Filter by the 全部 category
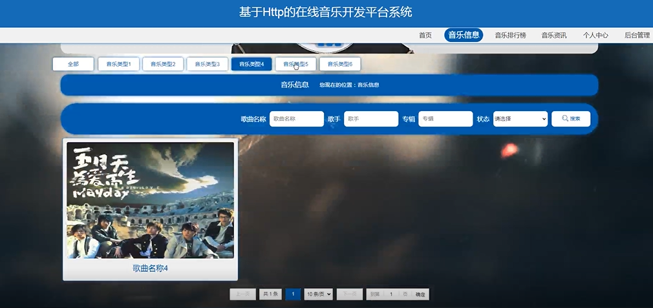 point(73,64)
